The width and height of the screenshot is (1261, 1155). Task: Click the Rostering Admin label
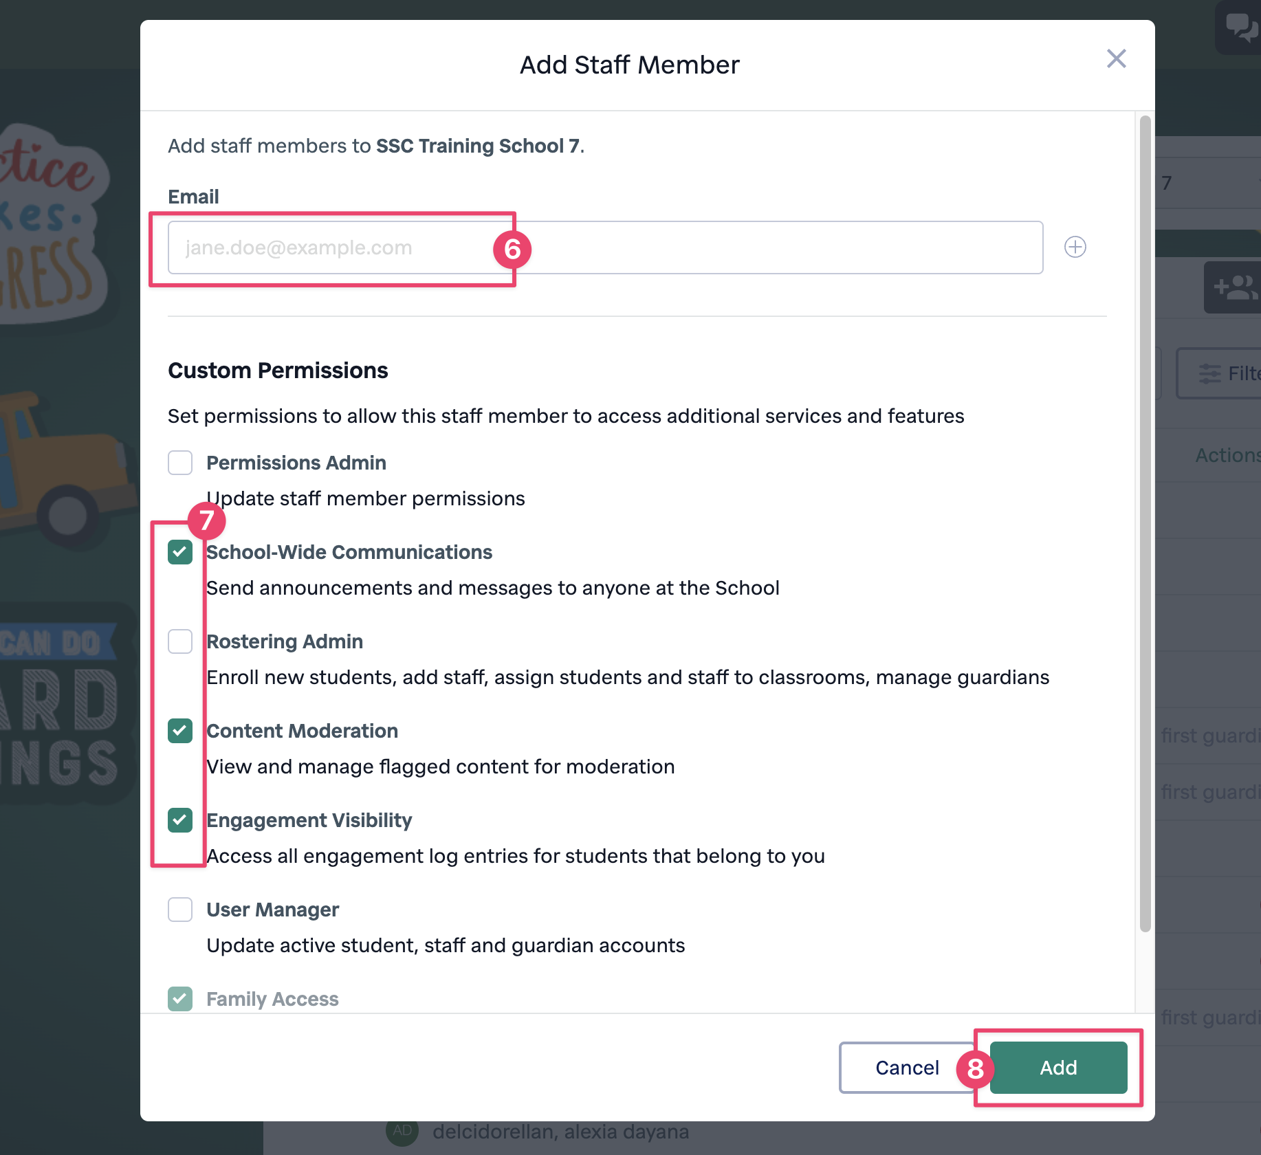coord(285,641)
